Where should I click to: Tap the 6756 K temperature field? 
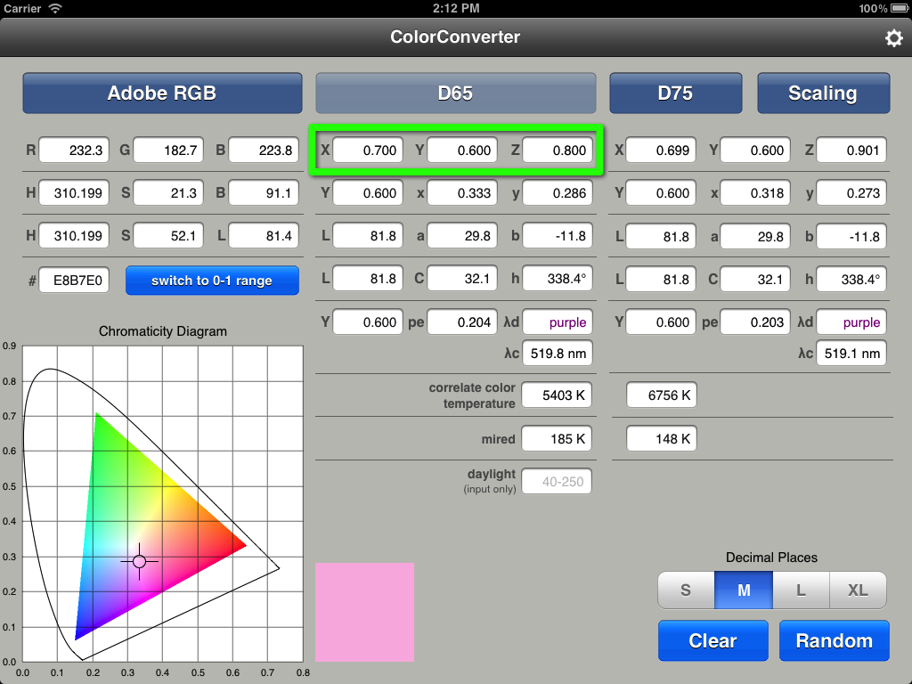tap(662, 395)
